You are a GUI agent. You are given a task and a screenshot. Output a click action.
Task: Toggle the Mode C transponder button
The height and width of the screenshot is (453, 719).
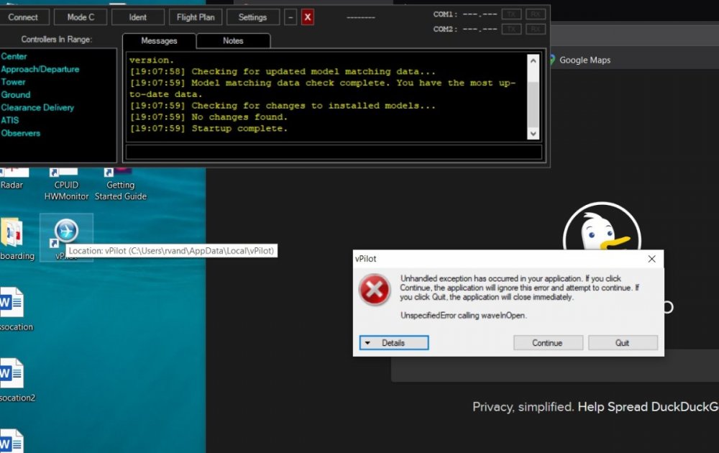(x=80, y=17)
